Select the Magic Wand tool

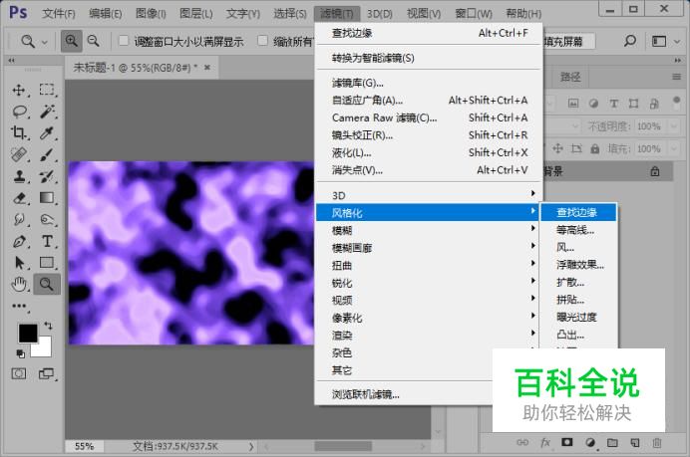click(x=47, y=112)
